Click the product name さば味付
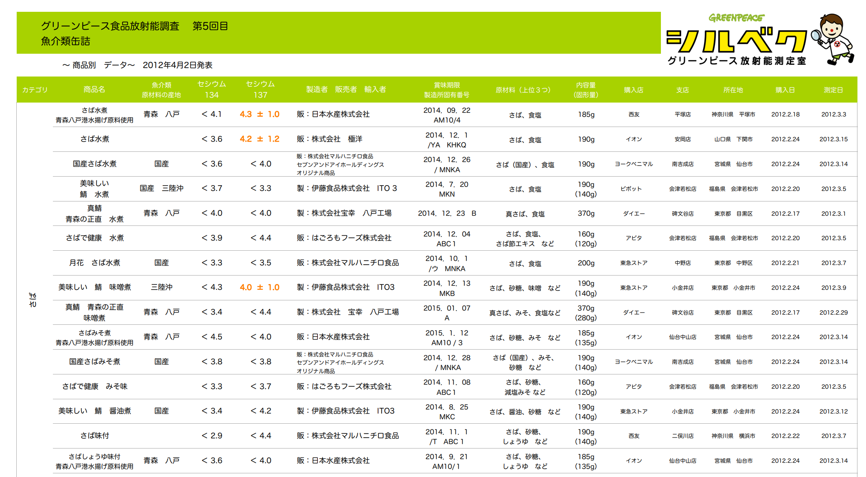 click(94, 436)
